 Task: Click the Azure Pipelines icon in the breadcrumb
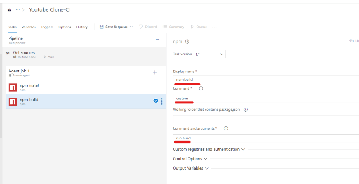tap(9, 10)
